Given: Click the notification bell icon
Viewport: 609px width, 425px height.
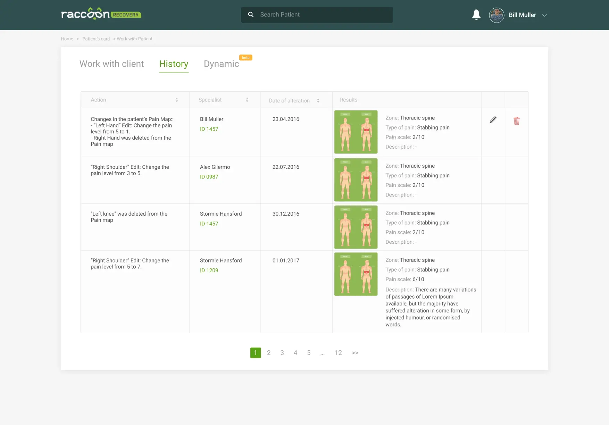Looking at the screenshot, I should (x=476, y=15).
